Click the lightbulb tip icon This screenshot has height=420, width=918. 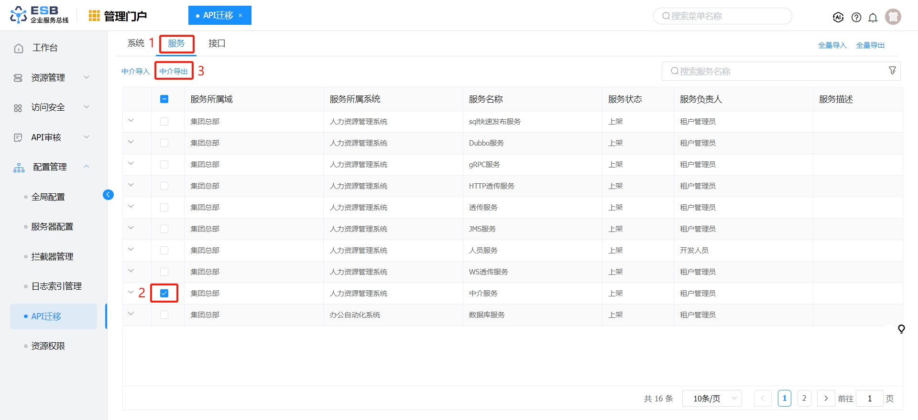click(x=901, y=329)
